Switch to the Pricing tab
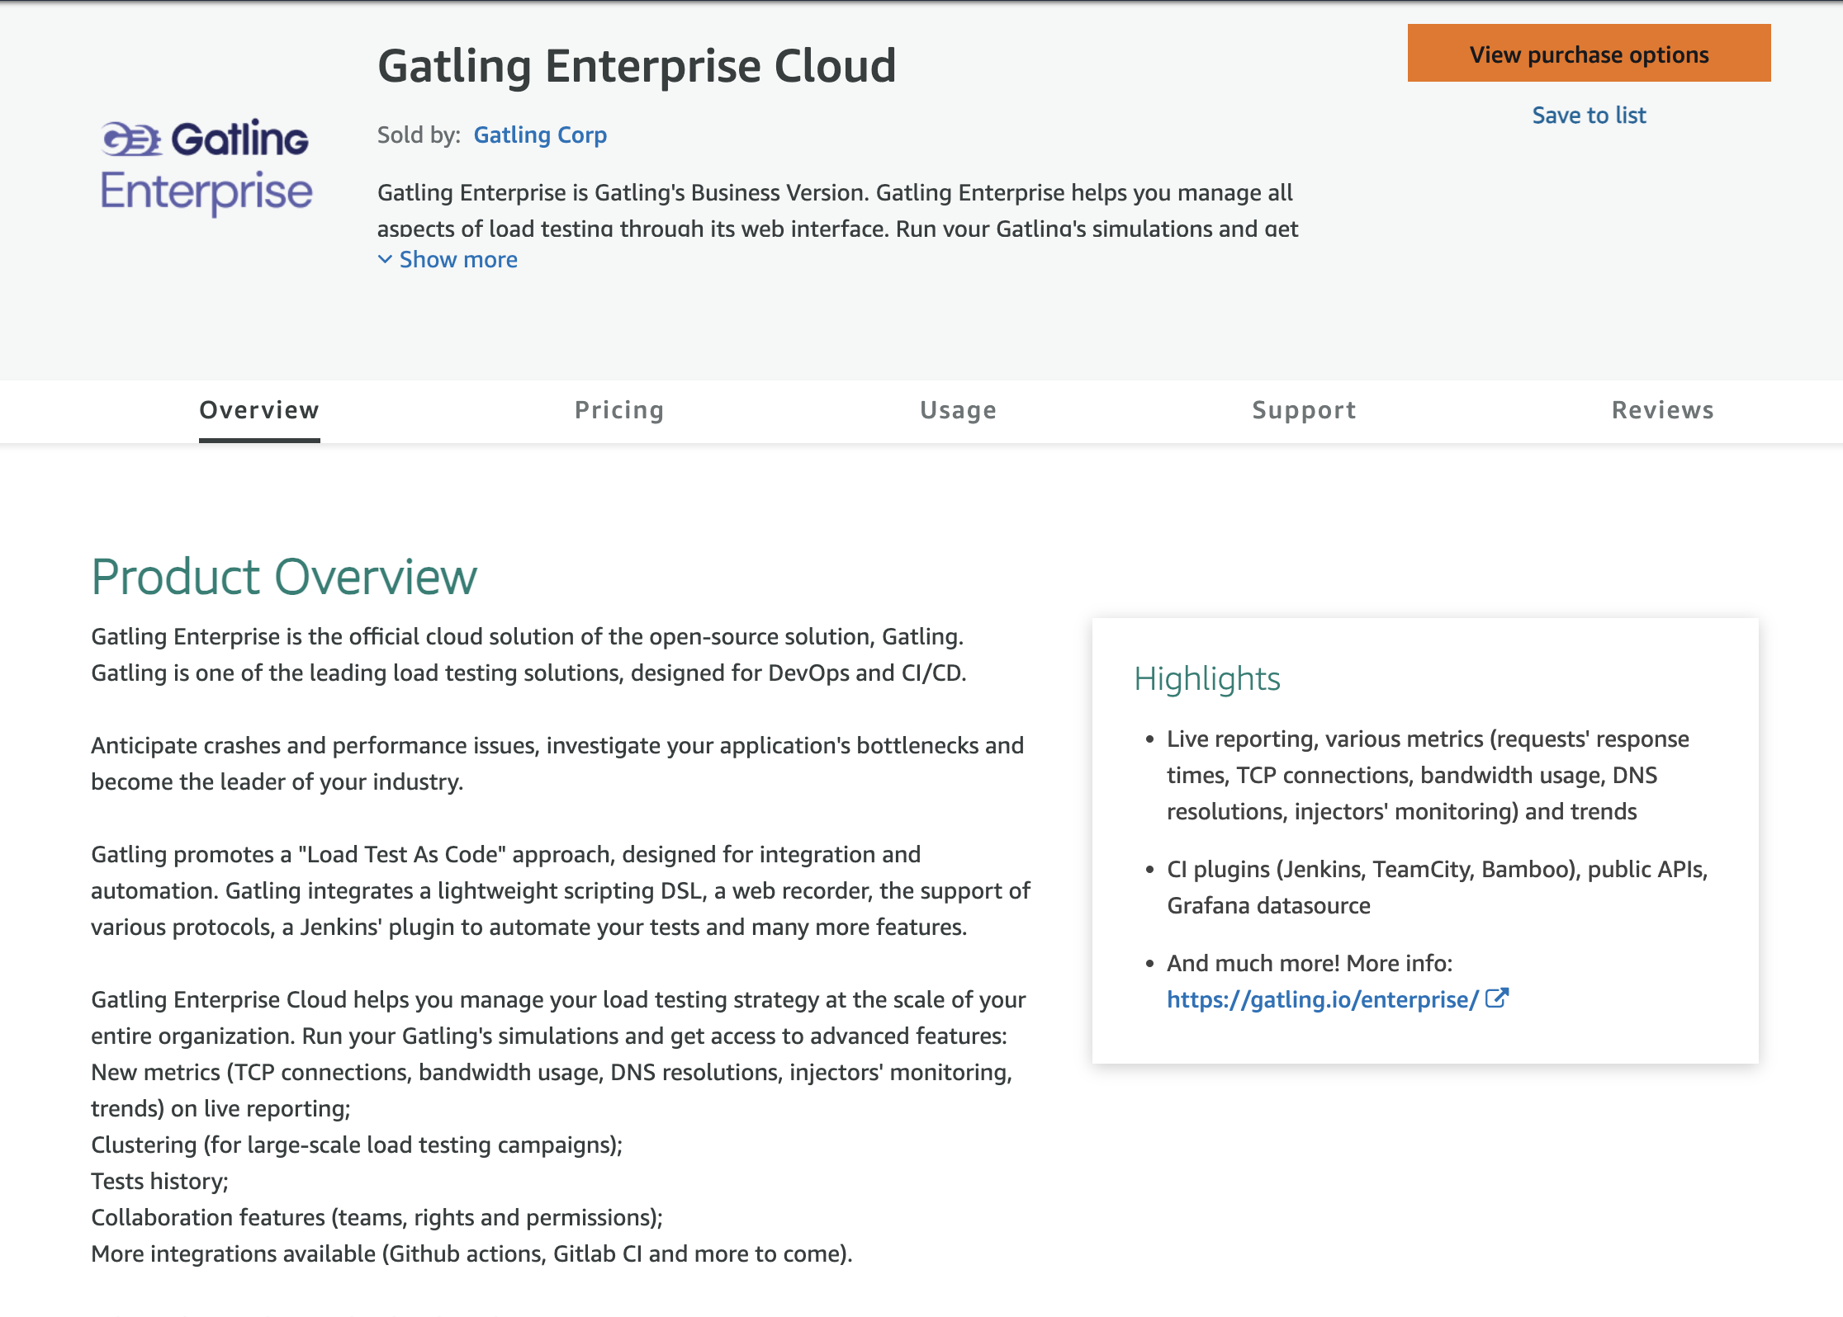The image size is (1843, 1317). tap(619, 410)
